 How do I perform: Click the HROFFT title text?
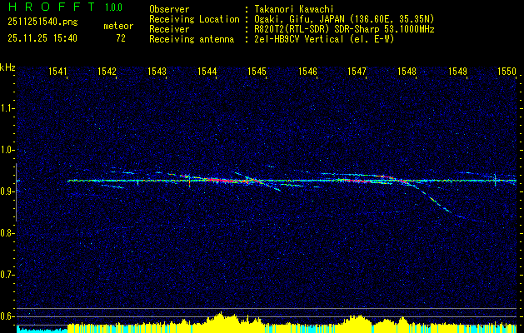click(50, 7)
